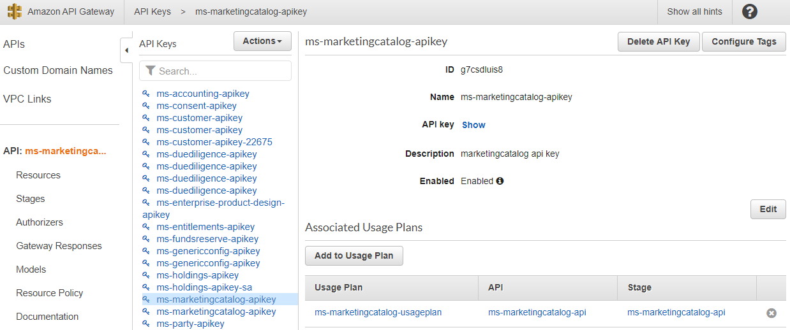This screenshot has width=790, height=330.
Task: Show the hidden API key value
Action: click(x=473, y=125)
